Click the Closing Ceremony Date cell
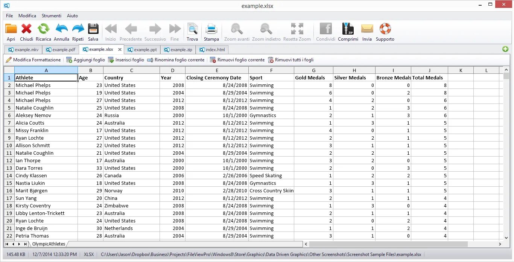514x262 pixels. tap(217, 78)
